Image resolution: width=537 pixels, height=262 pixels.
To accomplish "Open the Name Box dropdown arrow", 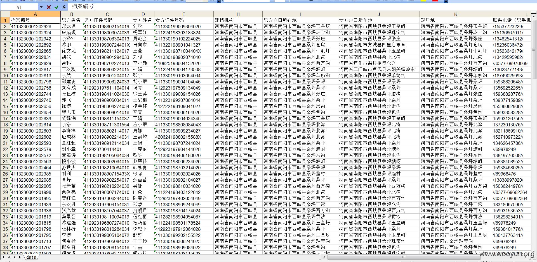I will [x=41, y=7].
